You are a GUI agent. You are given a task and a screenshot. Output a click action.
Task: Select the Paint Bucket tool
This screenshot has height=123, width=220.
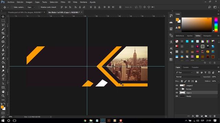[x=3, y=63]
